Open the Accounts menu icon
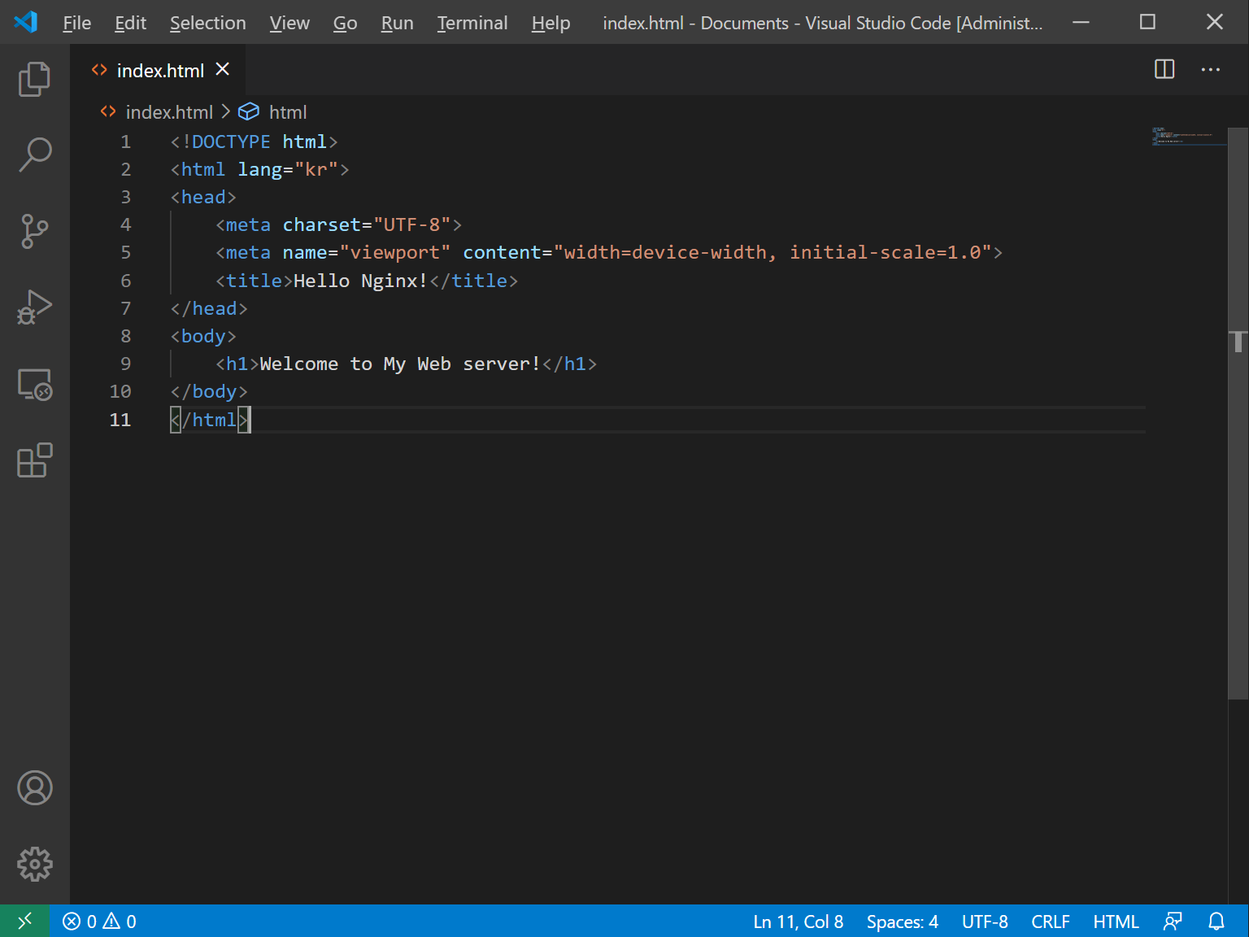Viewport: 1249px width, 937px height. pyautogui.click(x=34, y=787)
